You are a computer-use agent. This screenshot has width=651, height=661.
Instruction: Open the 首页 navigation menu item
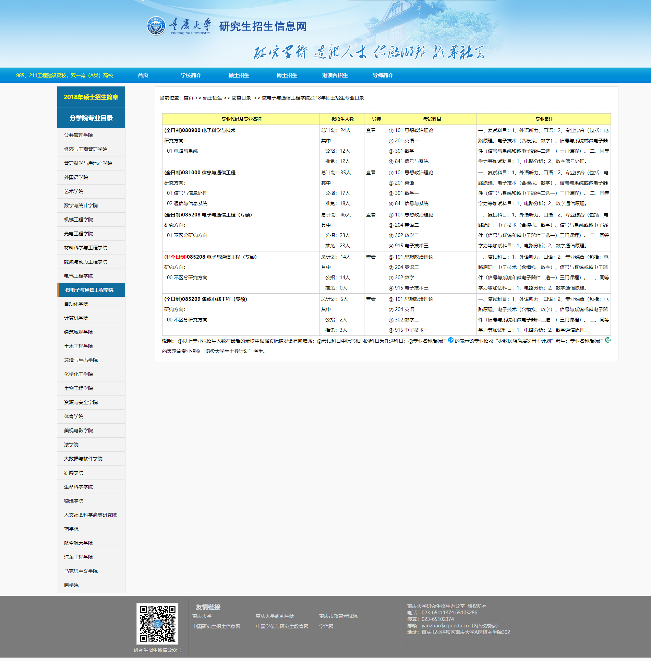pos(143,75)
